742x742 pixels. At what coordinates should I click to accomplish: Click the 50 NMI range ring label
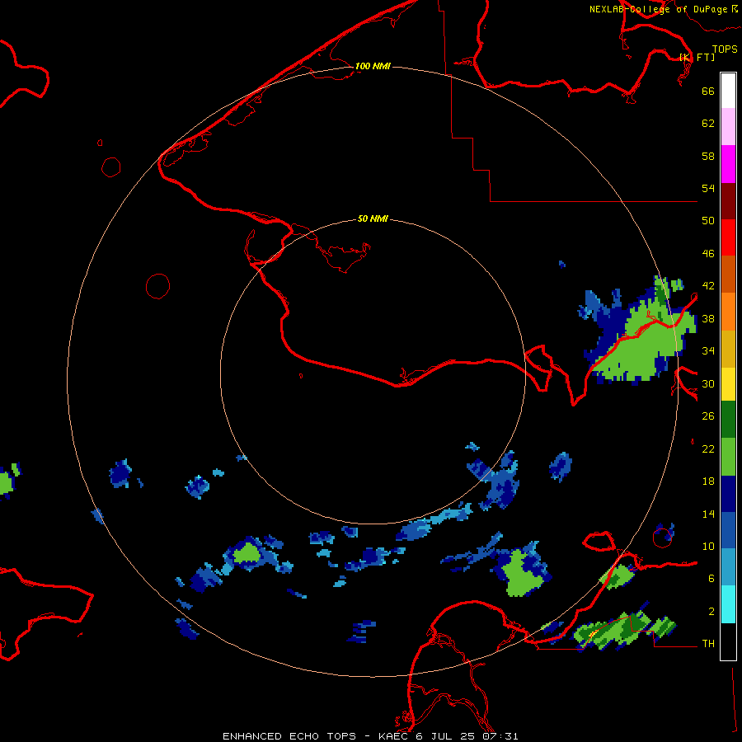point(373,218)
